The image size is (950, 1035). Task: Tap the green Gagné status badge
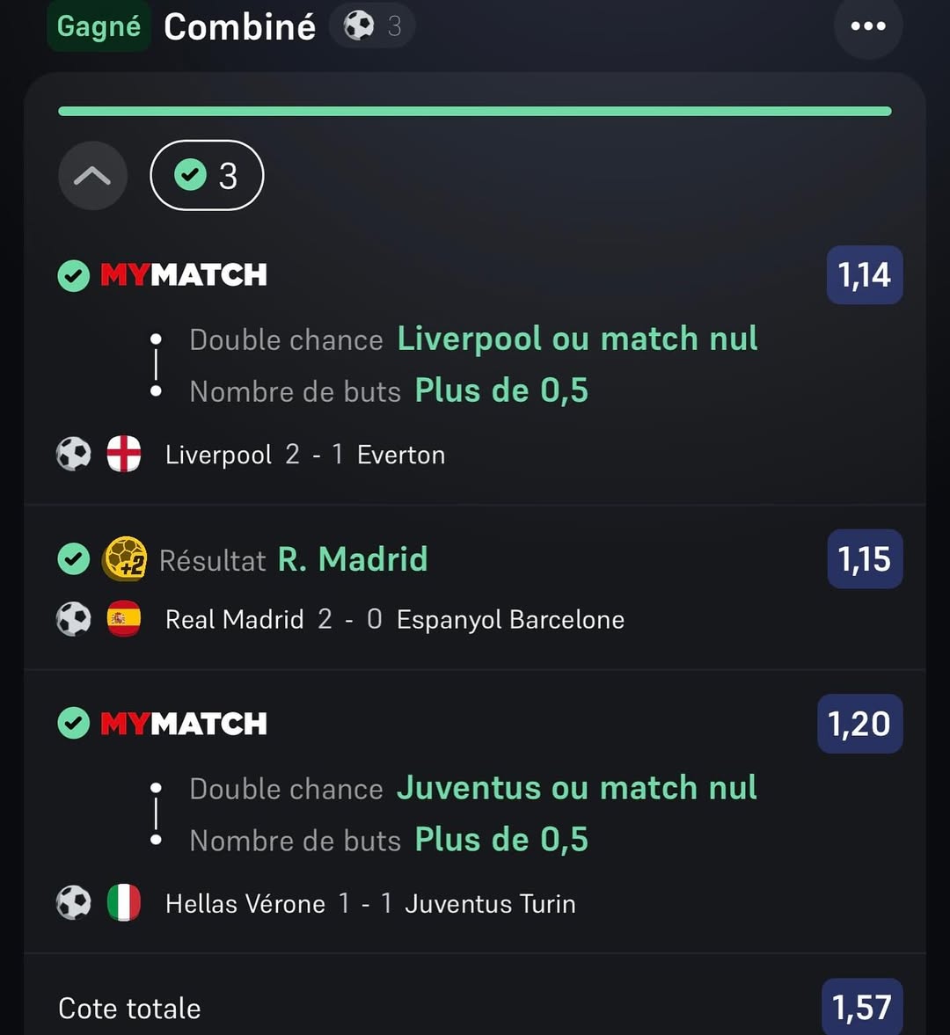pos(99,26)
